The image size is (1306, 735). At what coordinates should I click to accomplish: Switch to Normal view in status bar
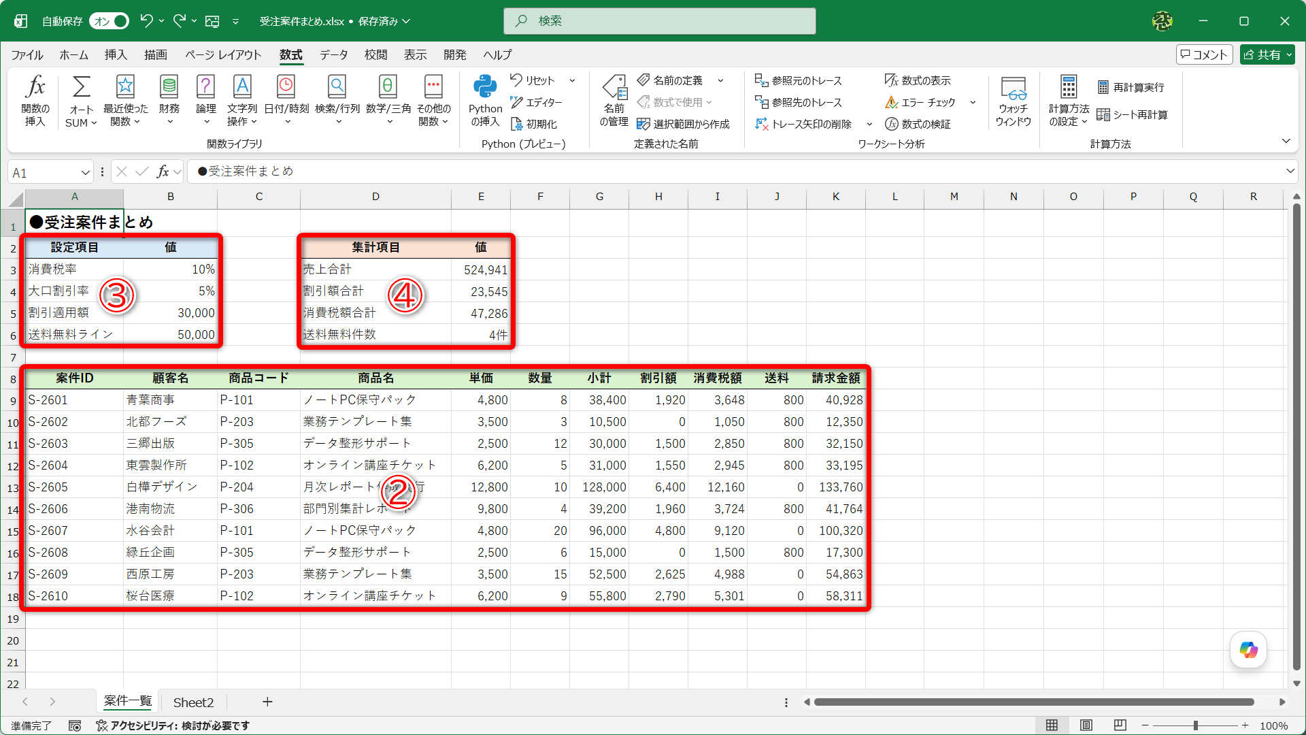pos(1052,725)
